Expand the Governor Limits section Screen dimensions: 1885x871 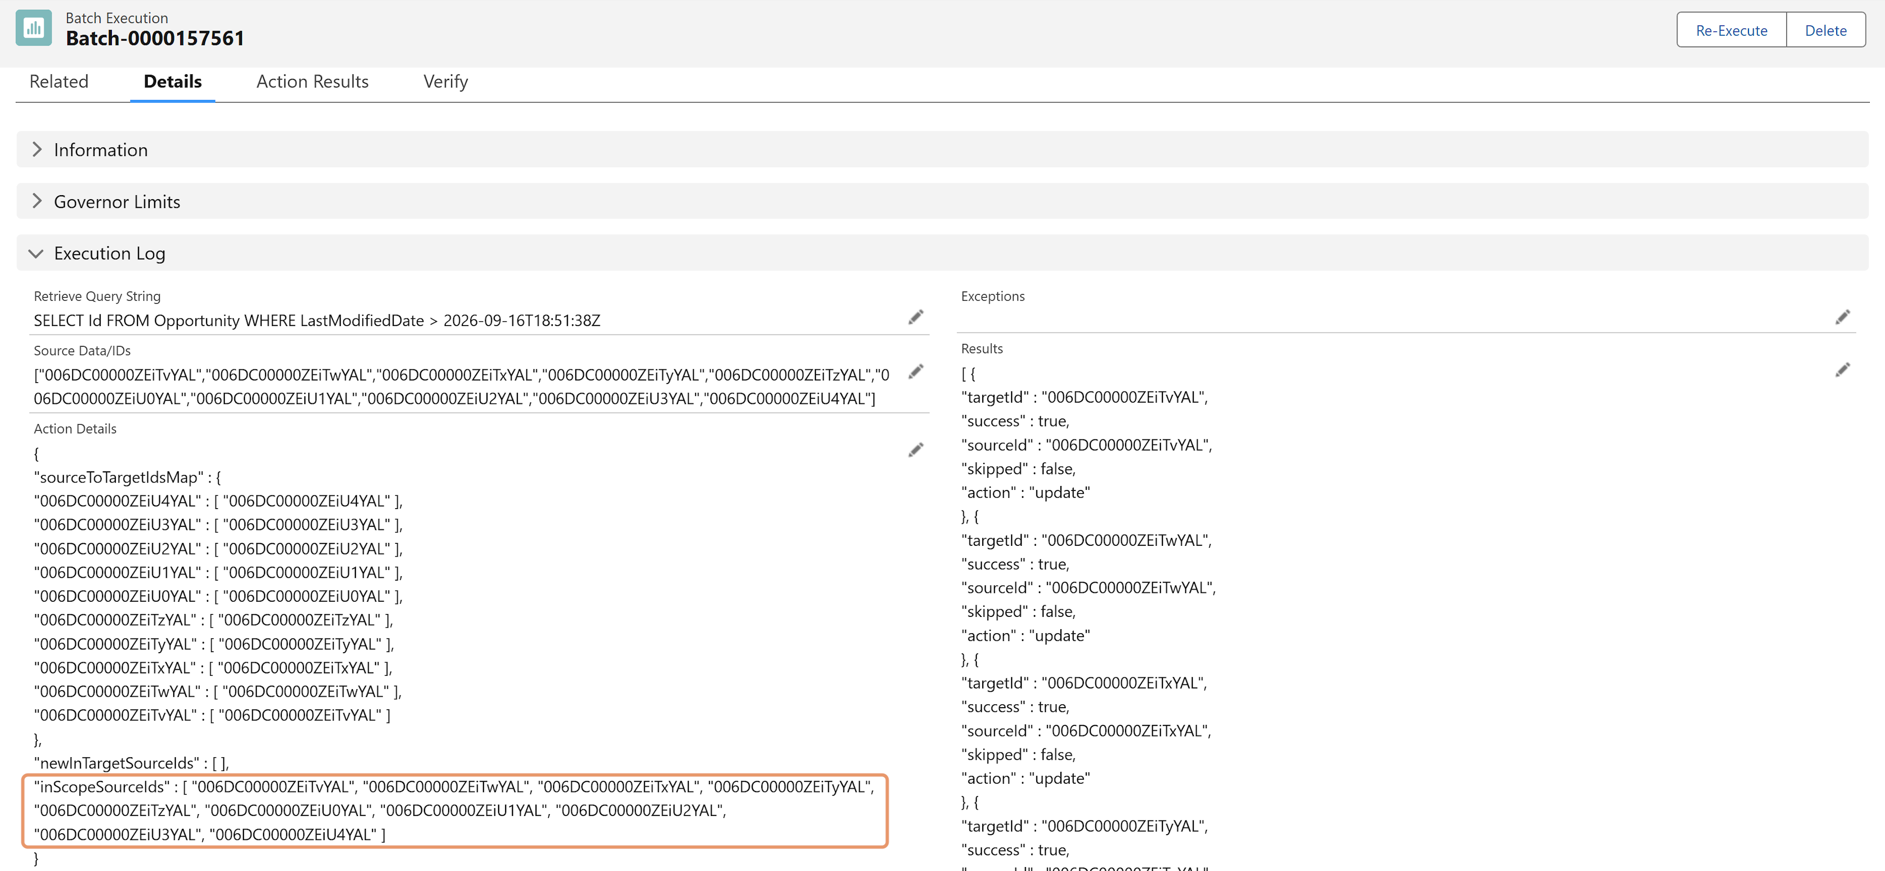pyautogui.click(x=942, y=201)
